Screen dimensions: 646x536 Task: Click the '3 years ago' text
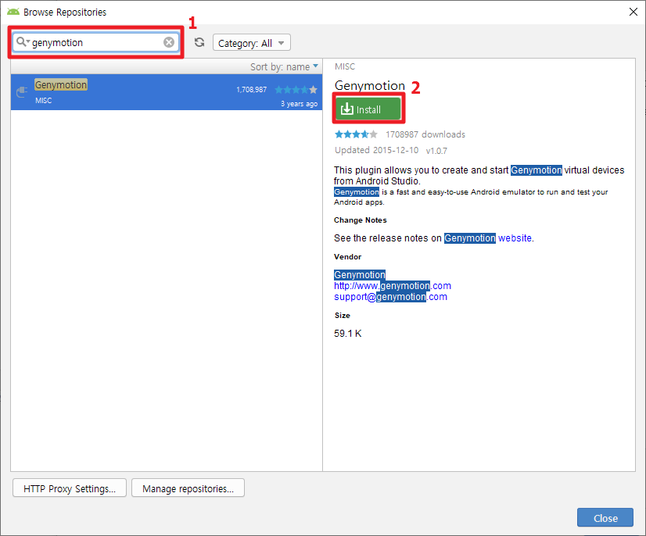tap(299, 104)
